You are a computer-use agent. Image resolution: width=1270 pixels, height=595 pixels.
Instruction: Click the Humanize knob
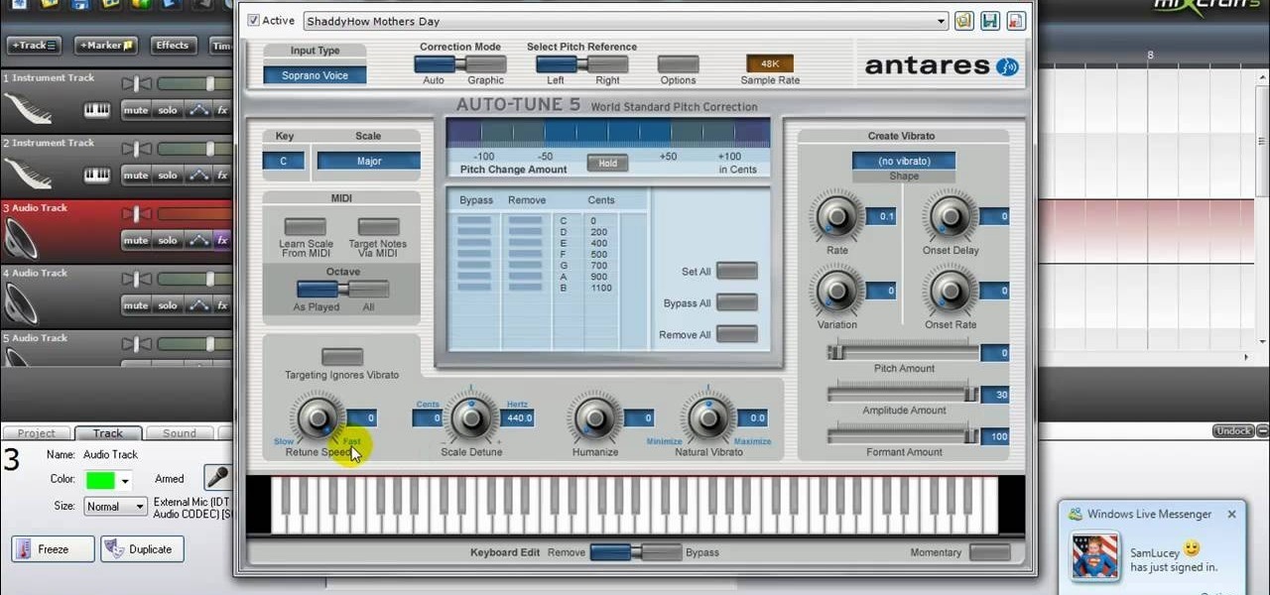click(595, 417)
